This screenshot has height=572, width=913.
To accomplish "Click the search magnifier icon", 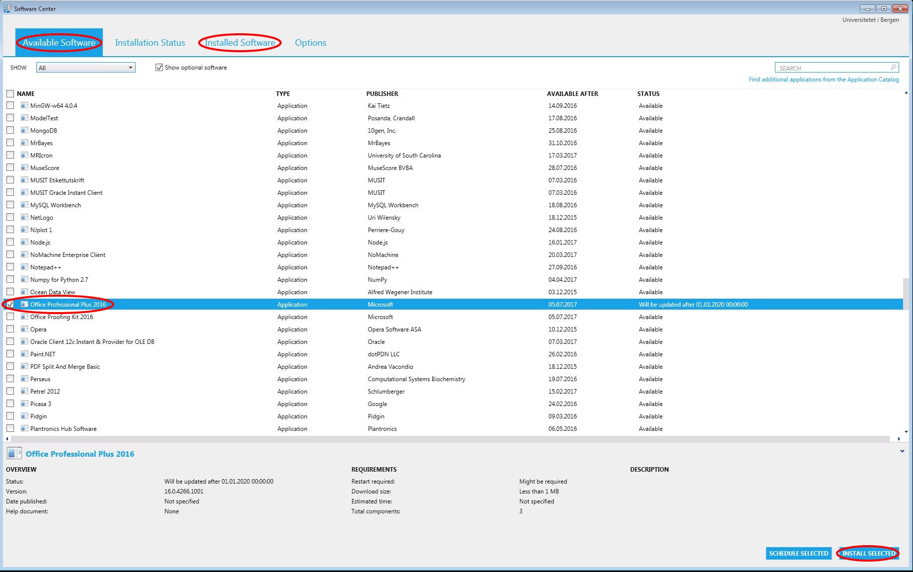I will (x=893, y=68).
